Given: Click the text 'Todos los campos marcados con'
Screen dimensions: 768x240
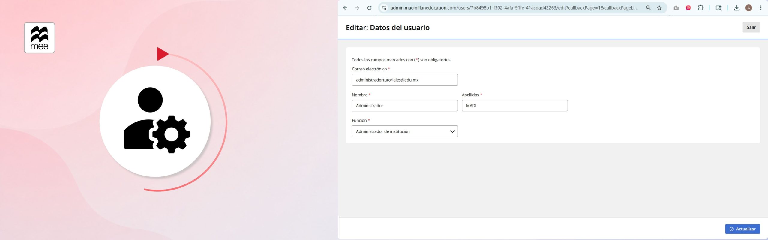Looking at the screenshot, I should coord(382,60).
